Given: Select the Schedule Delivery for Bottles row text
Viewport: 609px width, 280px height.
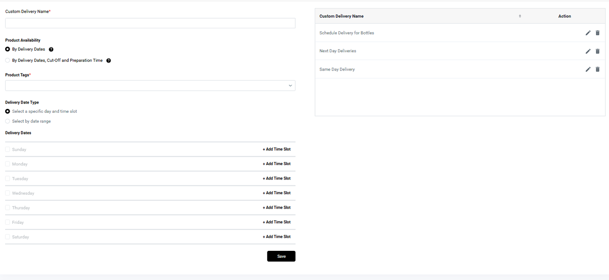Looking at the screenshot, I should [x=347, y=33].
